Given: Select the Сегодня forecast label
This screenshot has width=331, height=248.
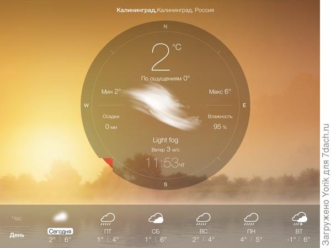Looking at the screenshot, I should [60, 231].
